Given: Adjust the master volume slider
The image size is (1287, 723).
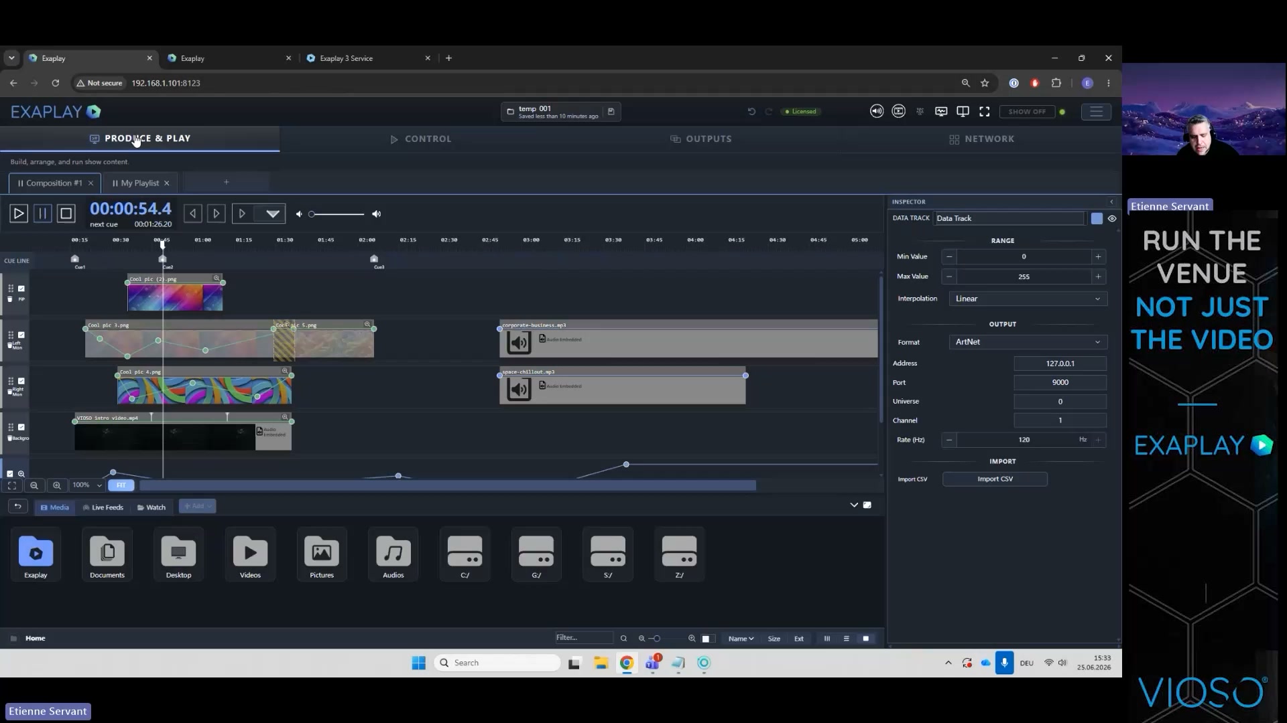Looking at the screenshot, I should [337, 214].
